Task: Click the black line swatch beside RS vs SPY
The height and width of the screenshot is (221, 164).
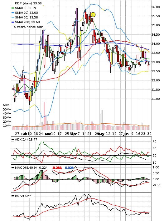Action: (x=13, y=196)
